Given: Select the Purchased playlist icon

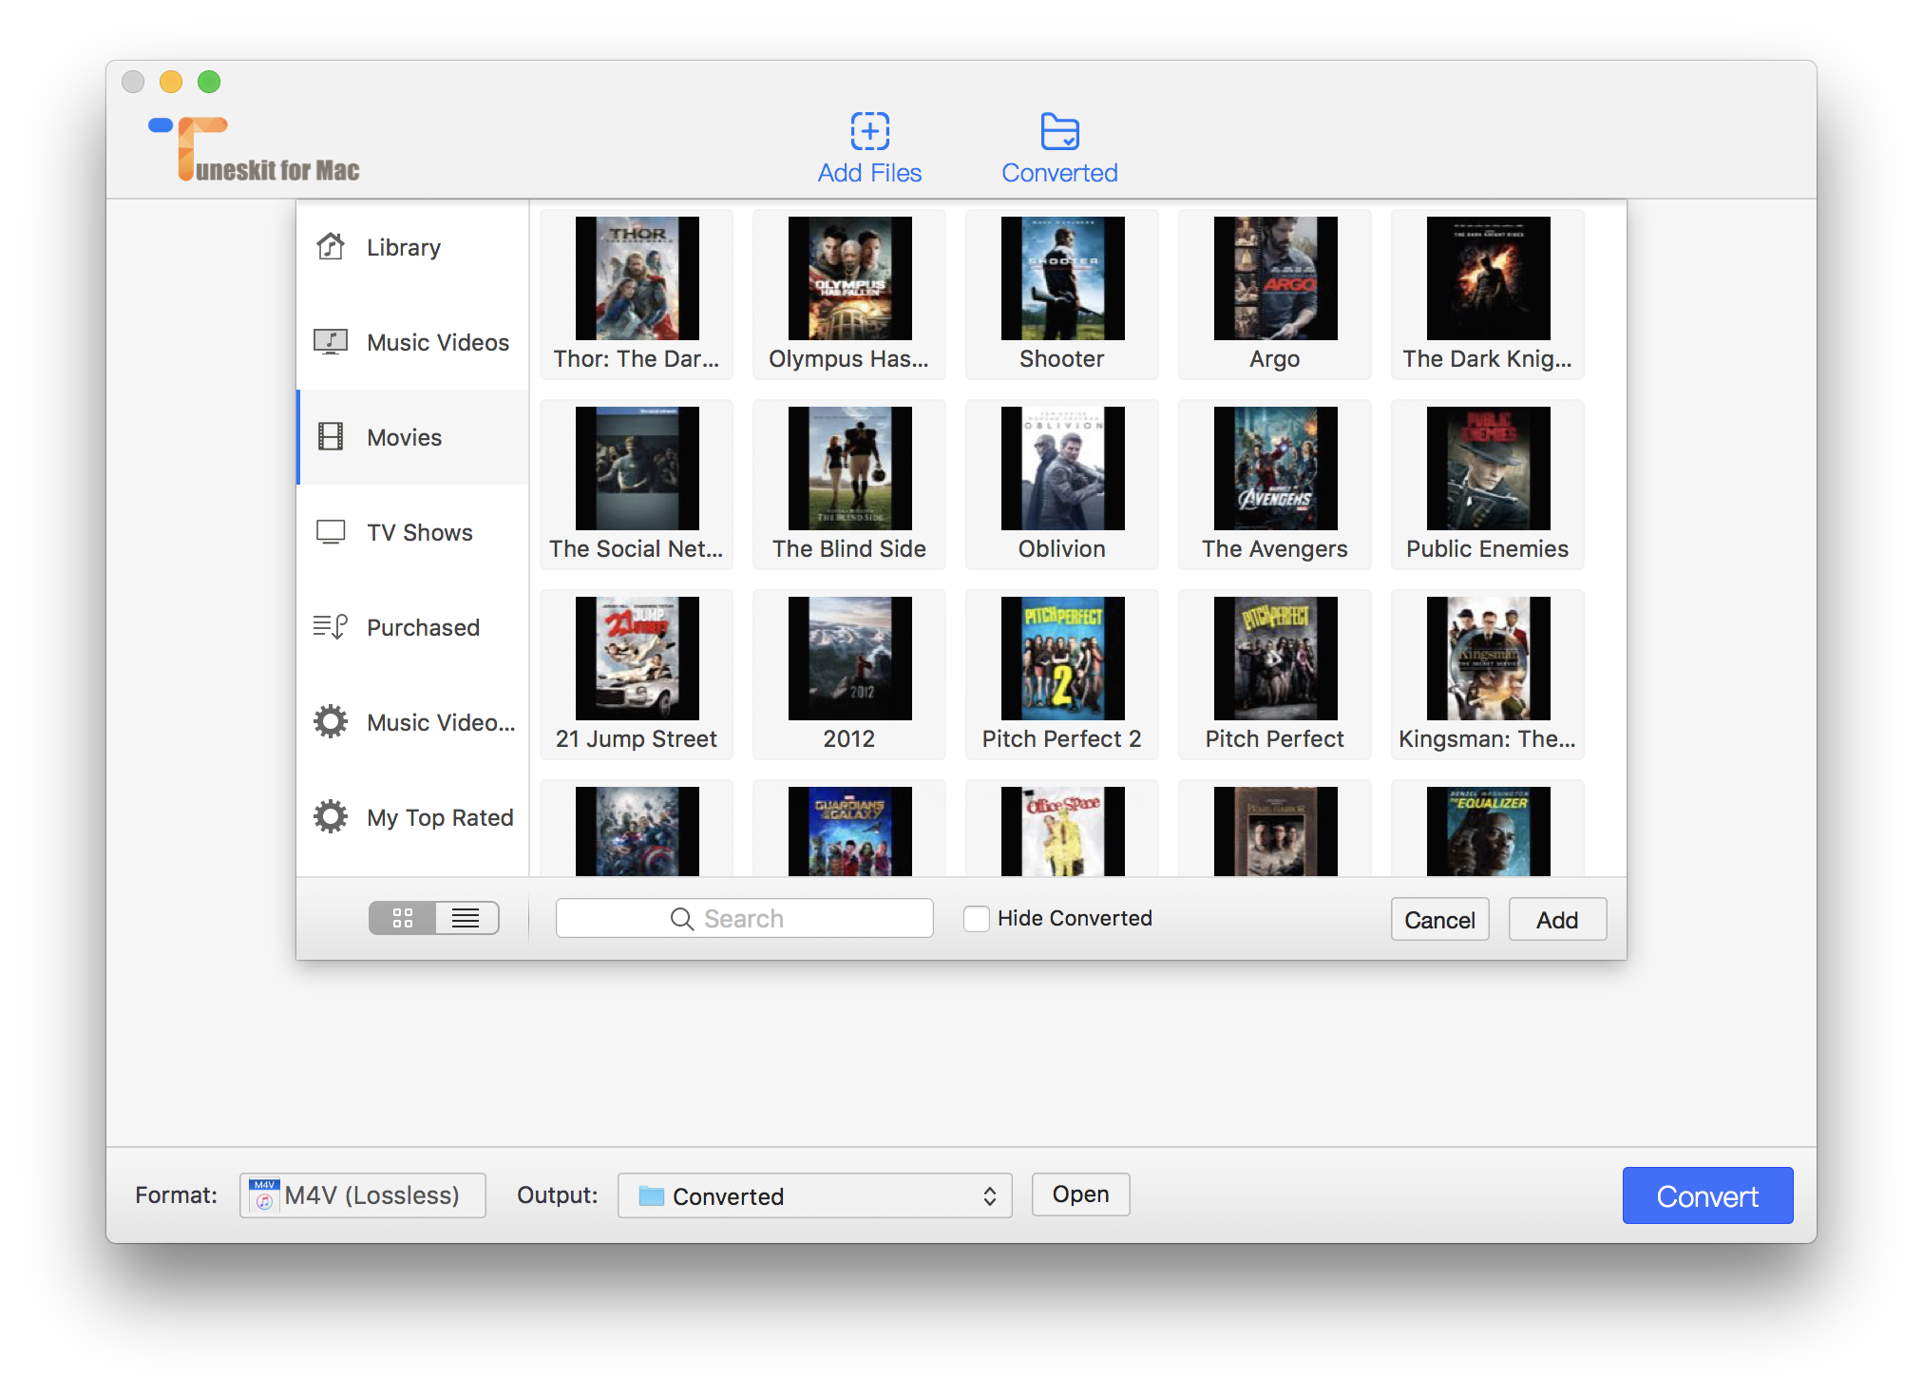Looking at the screenshot, I should [x=331, y=627].
